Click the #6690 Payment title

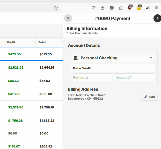point(113,19)
